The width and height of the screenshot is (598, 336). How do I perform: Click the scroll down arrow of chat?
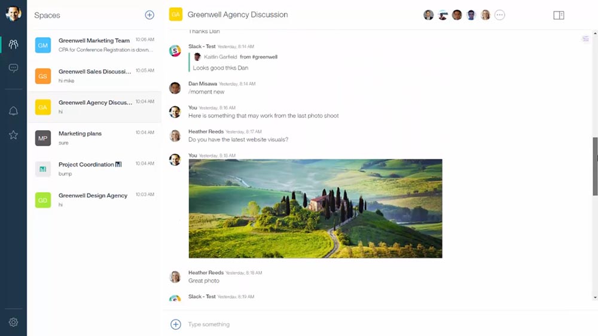[595, 297]
